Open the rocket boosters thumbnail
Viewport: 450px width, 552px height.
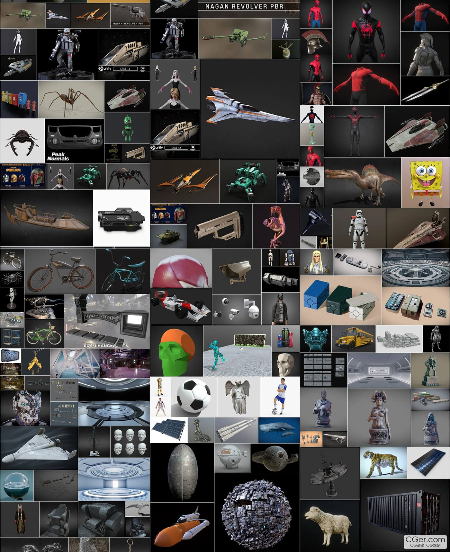pyautogui.click(x=236, y=430)
